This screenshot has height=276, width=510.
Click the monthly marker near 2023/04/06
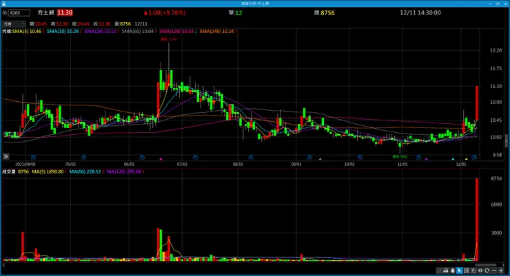[x=33, y=158]
